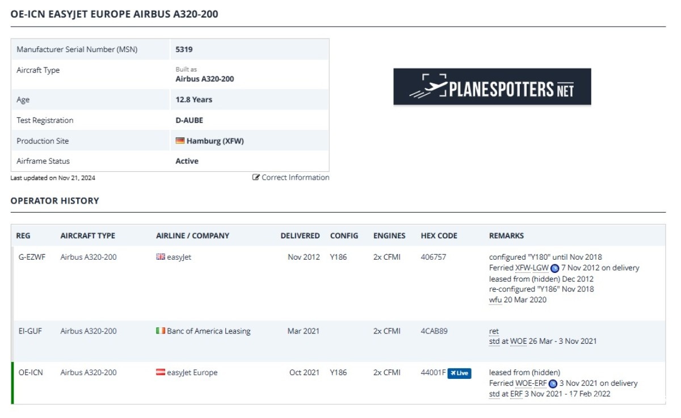Click the ERF code in std at ERF remark
Image resolution: width=681 pixels, height=418 pixels.
click(516, 394)
